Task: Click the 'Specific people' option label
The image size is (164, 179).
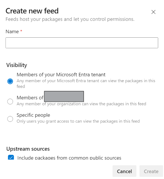Action: [x=33, y=115]
